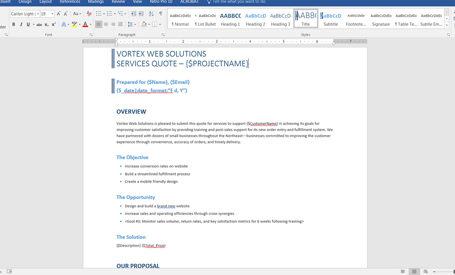The height and width of the screenshot is (275, 455).
Task: Expand the bullet library dropdown arrow
Action: 104,14
